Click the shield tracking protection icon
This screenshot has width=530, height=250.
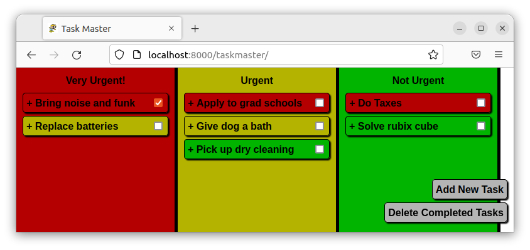119,55
